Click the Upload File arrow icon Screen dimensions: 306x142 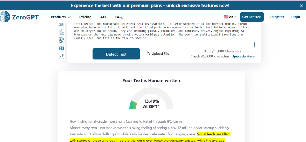click(x=148, y=54)
